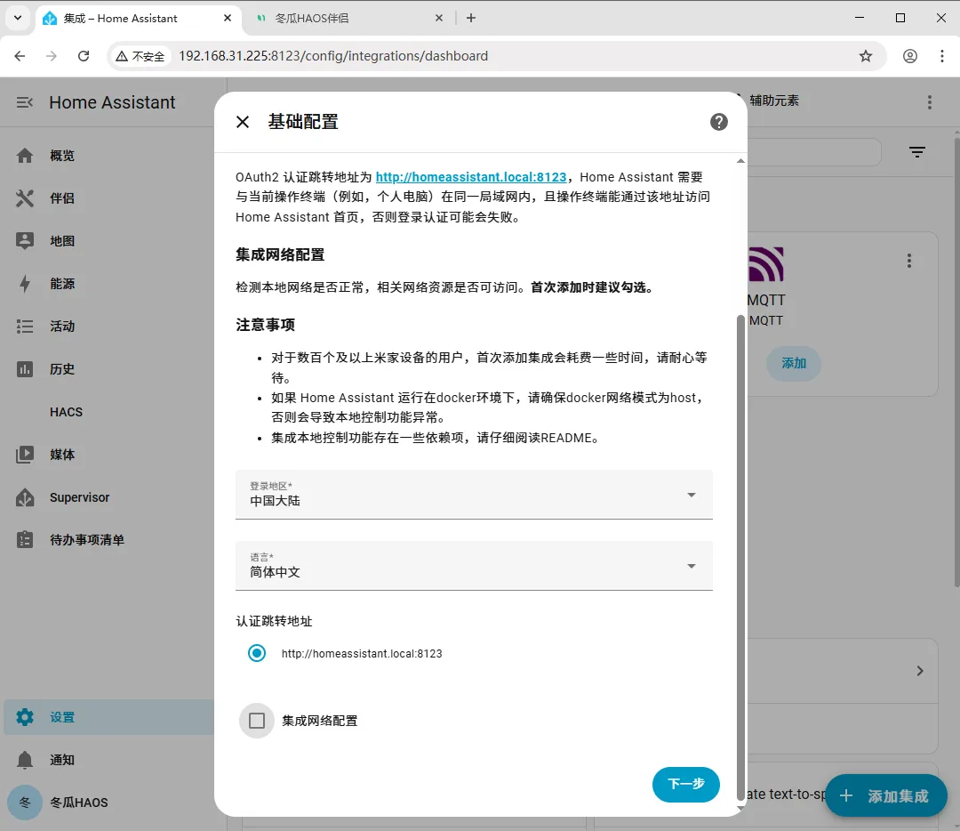This screenshot has width=960, height=831.
Task: Open the 设置 gear icon in sidebar
Action: pyautogui.click(x=25, y=717)
